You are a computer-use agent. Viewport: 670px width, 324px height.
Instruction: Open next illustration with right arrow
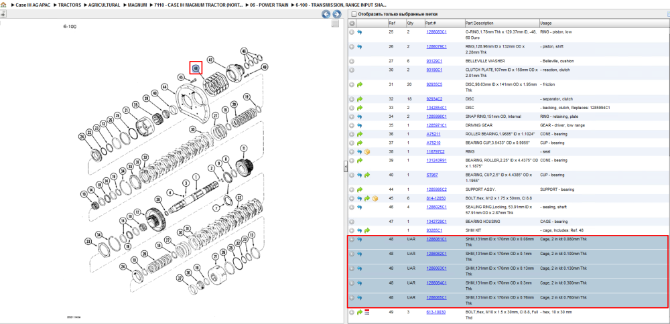[x=336, y=14]
